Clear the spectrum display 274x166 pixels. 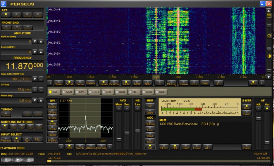pyautogui.click(x=205, y=83)
